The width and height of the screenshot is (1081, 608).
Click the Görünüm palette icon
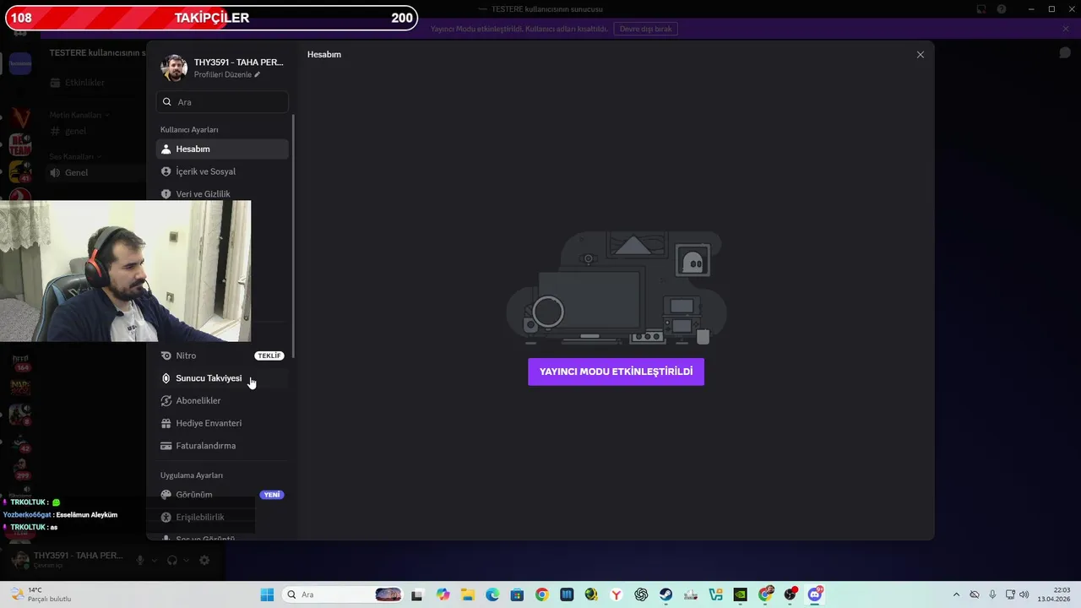tap(166, 494)
